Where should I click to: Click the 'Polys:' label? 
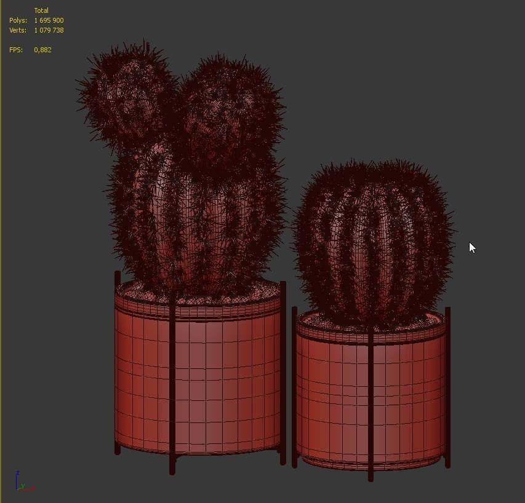(18, 20)
